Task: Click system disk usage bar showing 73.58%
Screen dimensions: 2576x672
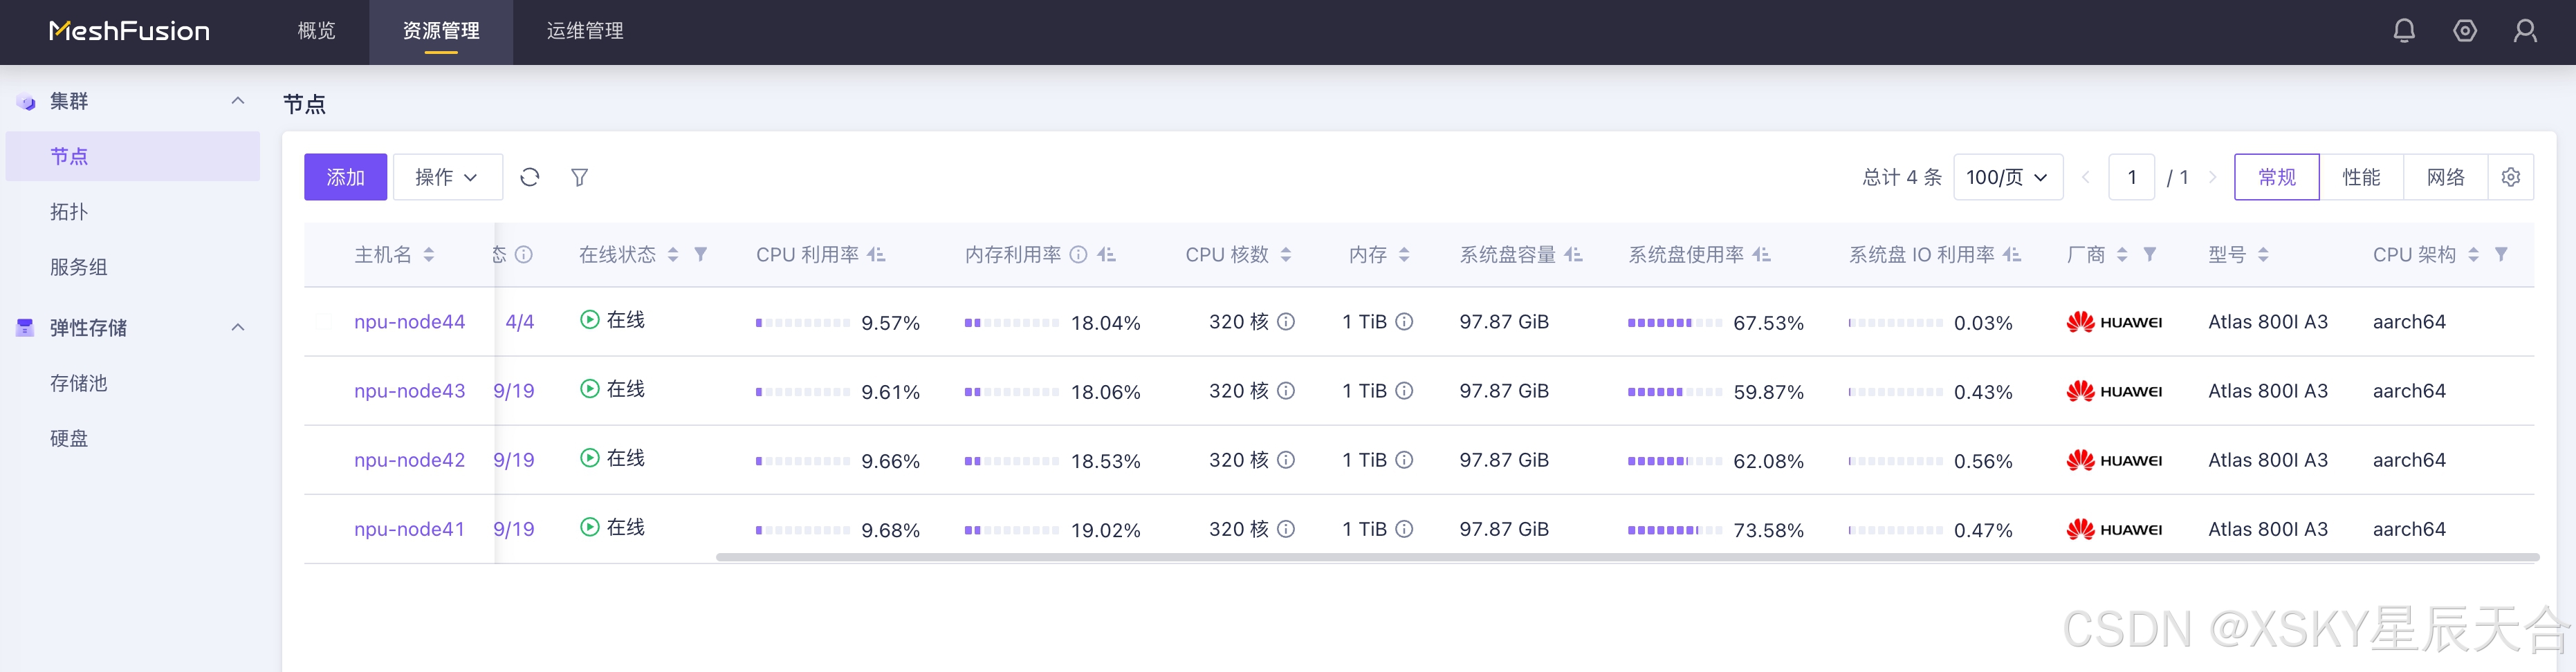Action: click(x=1675, y=530)
